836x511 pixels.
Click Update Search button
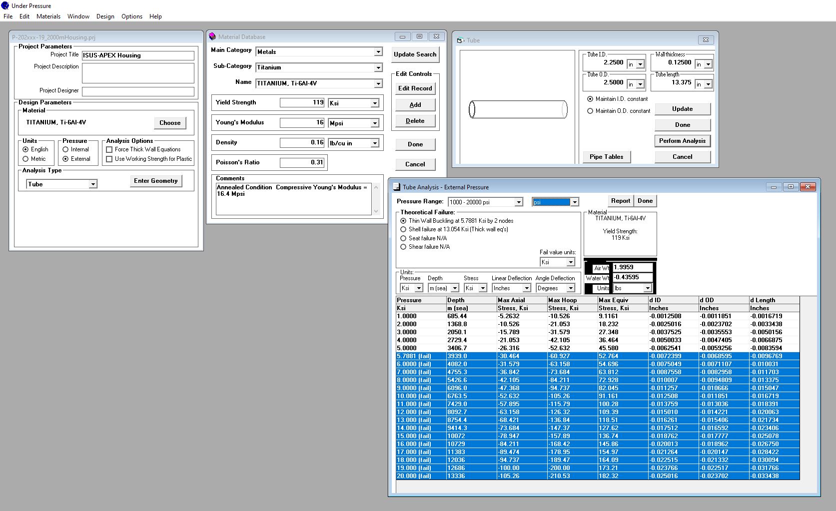point(415,54)
